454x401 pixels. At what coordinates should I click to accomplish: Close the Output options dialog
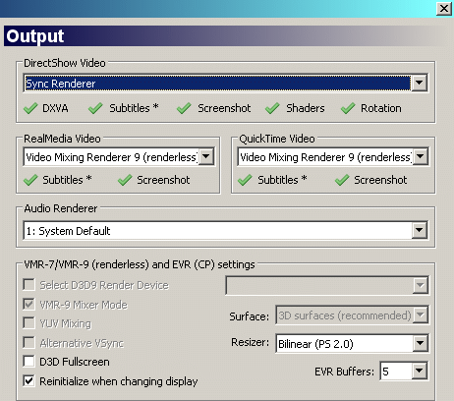(444, 8)
